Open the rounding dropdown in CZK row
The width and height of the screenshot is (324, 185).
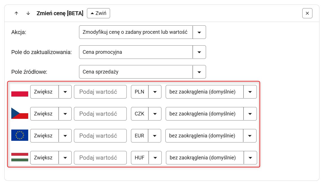point(211,114)
